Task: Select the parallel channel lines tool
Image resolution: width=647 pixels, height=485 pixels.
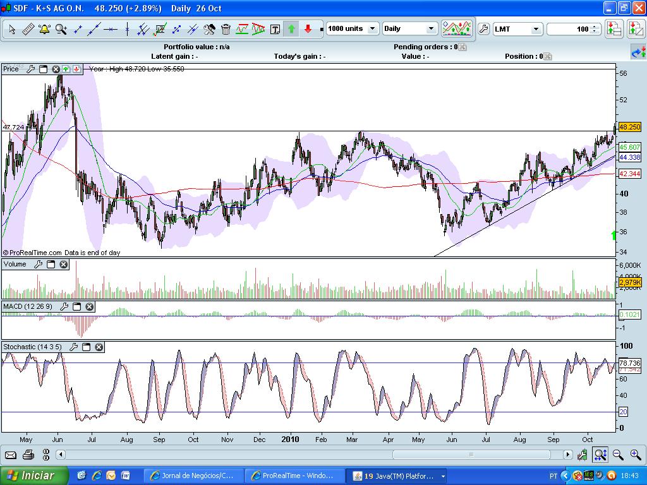Action: [x=143, y=29]
